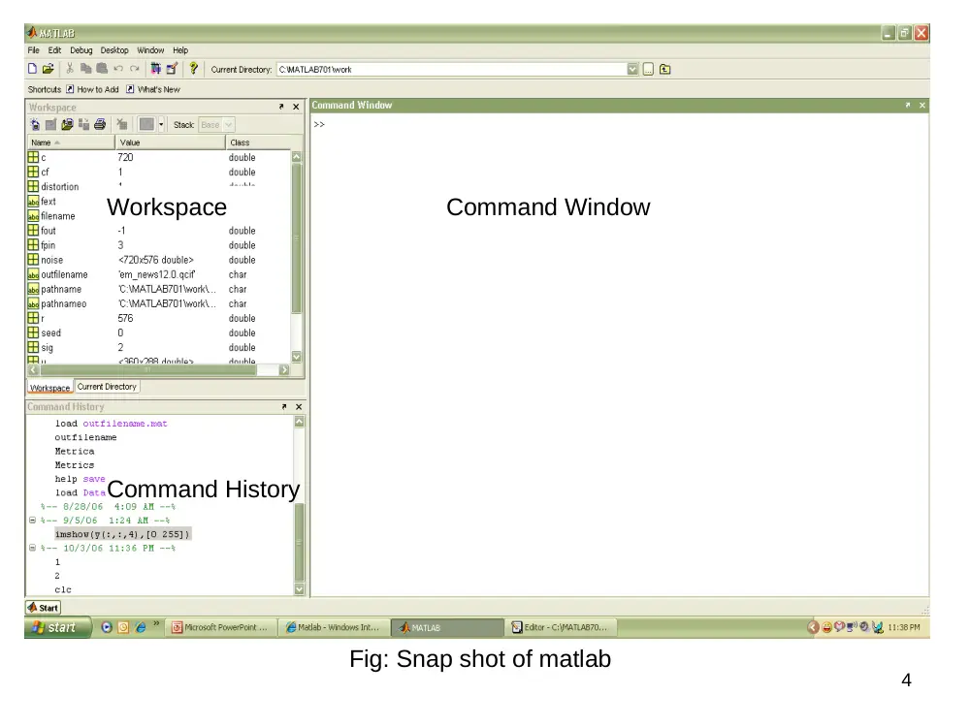Click Print icon in Workspace toolbar
This screenshot has width=970, height=727.
click(100, 125)
